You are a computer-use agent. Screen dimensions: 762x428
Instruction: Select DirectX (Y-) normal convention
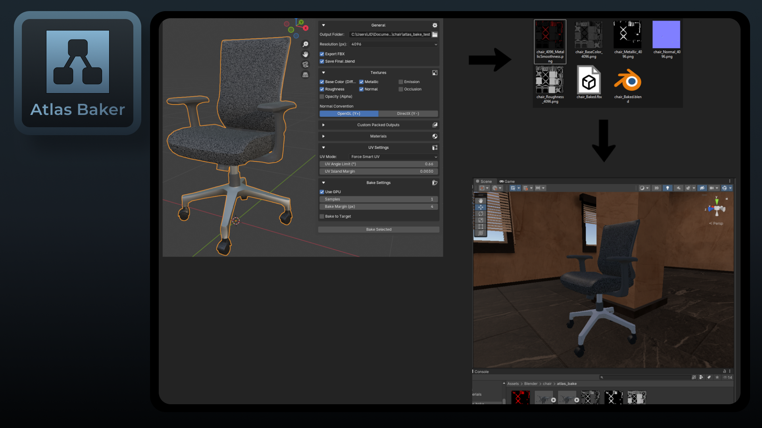[408, 114]
